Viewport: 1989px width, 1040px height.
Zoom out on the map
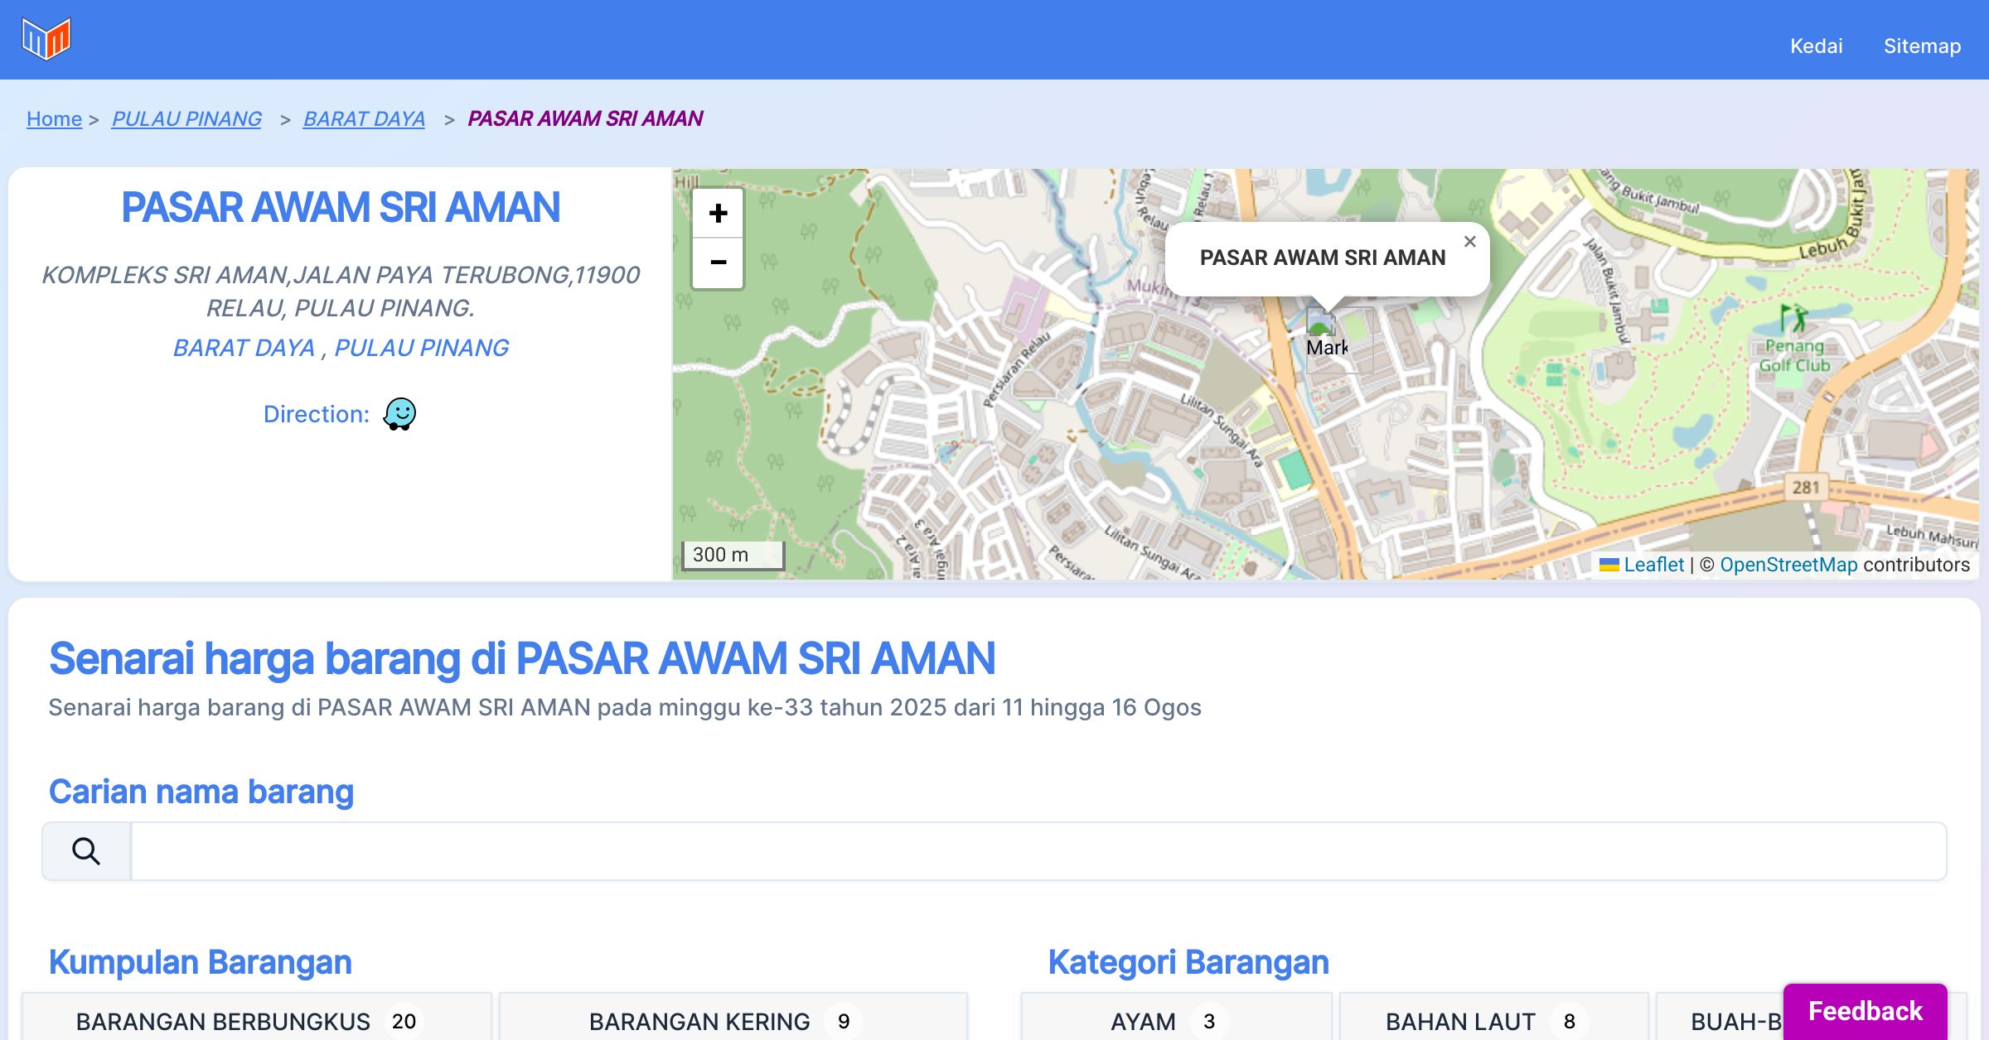[x=718, y=262]
